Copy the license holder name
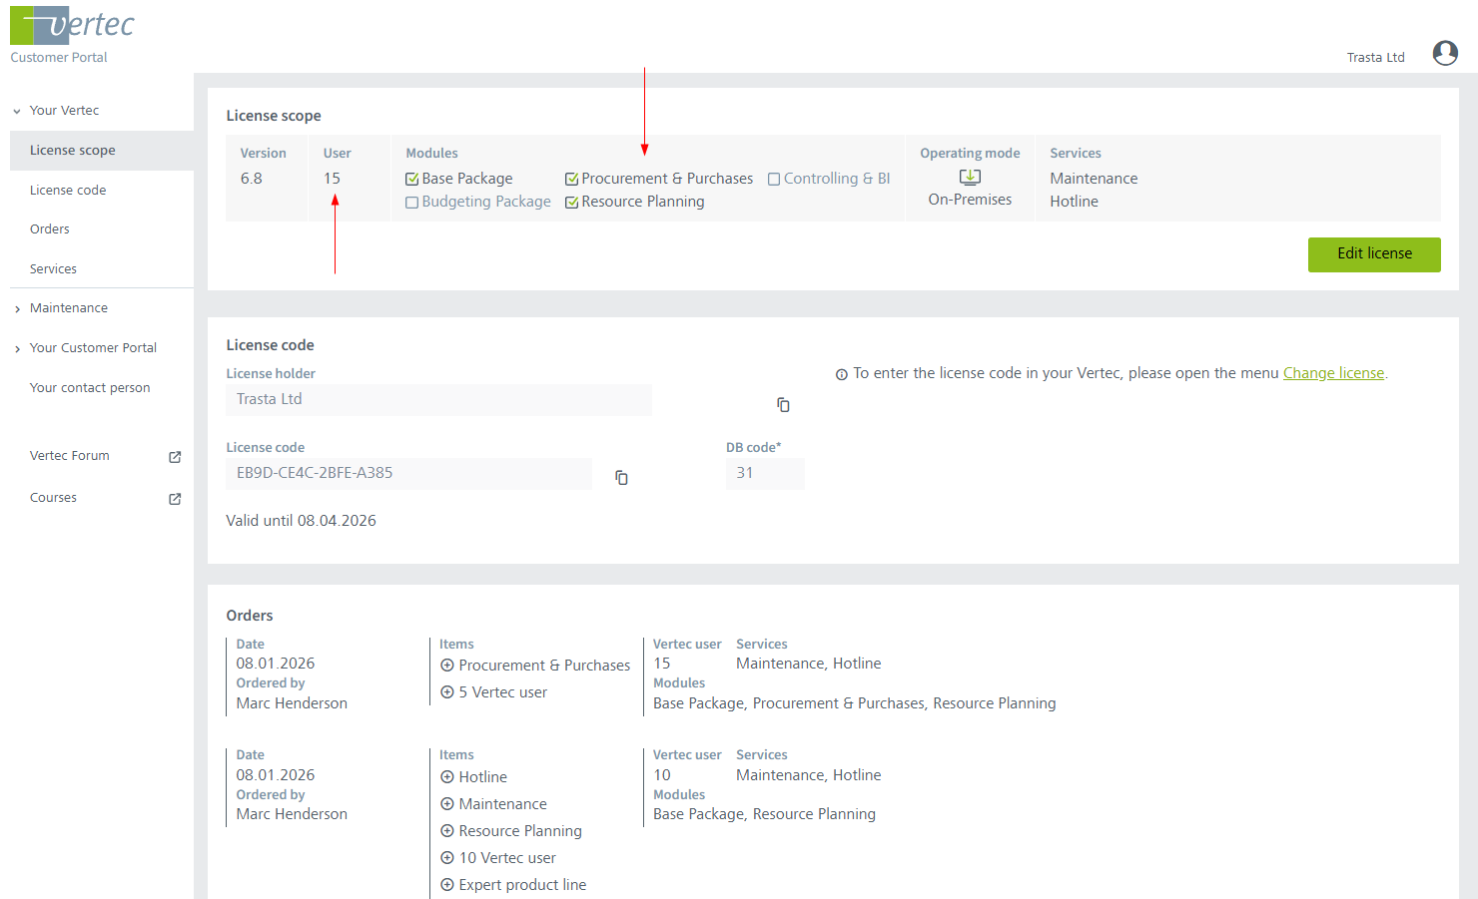1478x899 pixels. tap(783, 405)
